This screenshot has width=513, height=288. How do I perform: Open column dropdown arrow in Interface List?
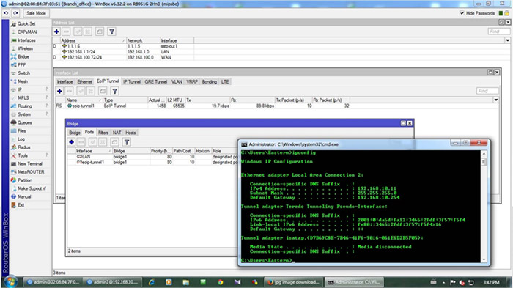[496, 100]
